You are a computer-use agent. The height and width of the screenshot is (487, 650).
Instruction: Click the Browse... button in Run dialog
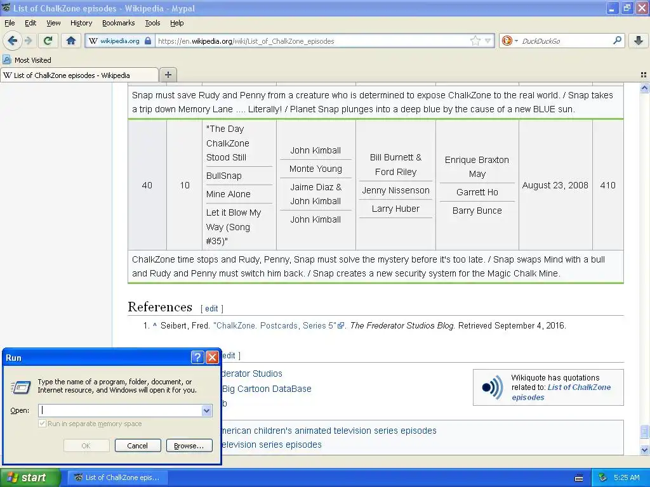(189, 446)
